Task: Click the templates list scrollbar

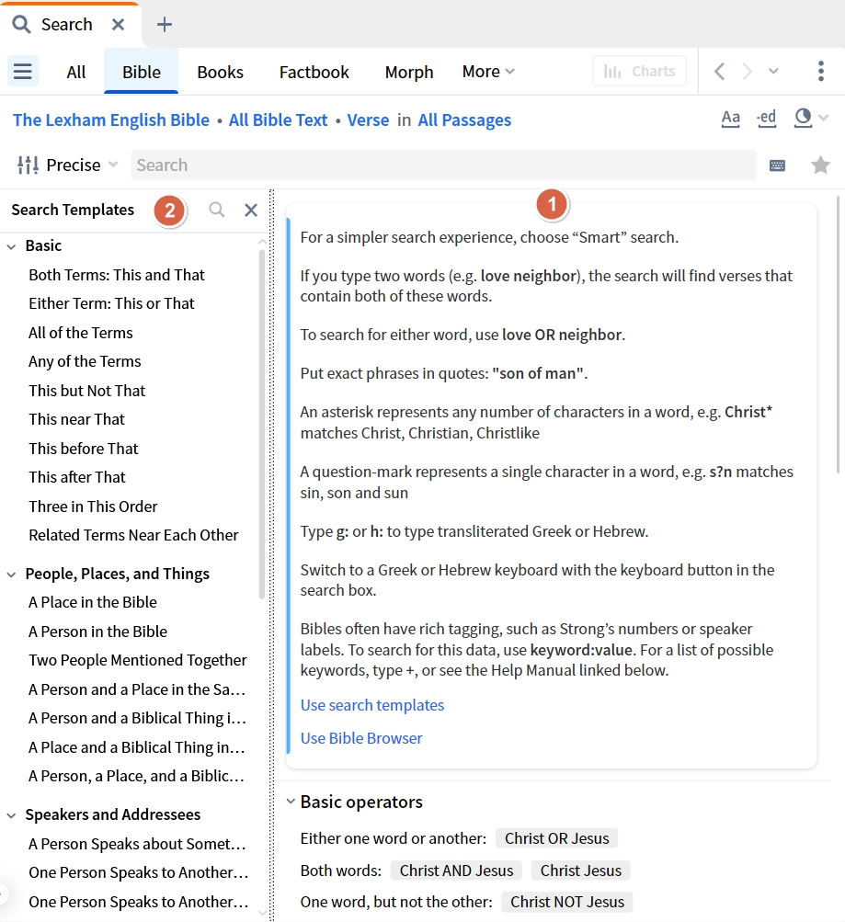Action: [262, 424]
